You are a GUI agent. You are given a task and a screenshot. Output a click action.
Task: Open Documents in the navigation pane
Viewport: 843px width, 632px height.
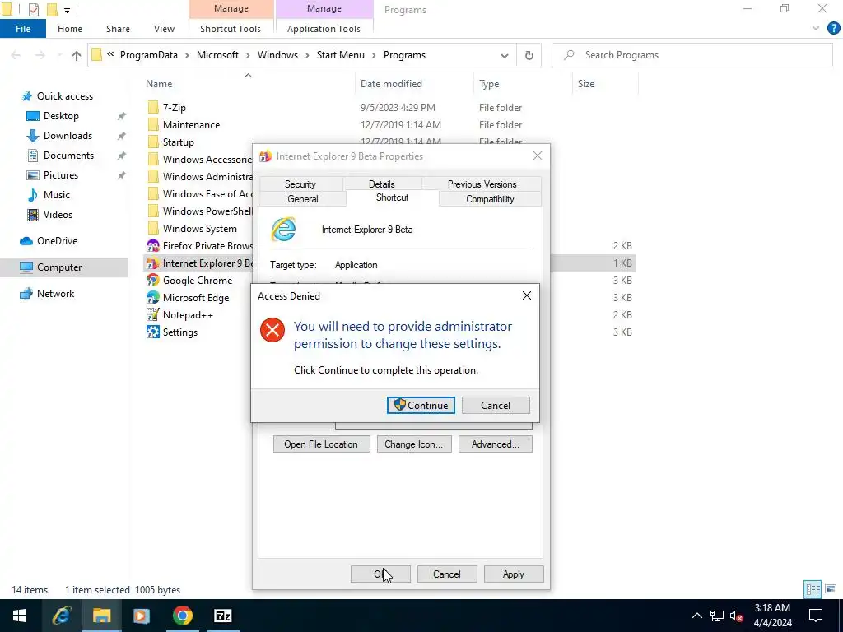pyautogui.click(x=68, y=156)
